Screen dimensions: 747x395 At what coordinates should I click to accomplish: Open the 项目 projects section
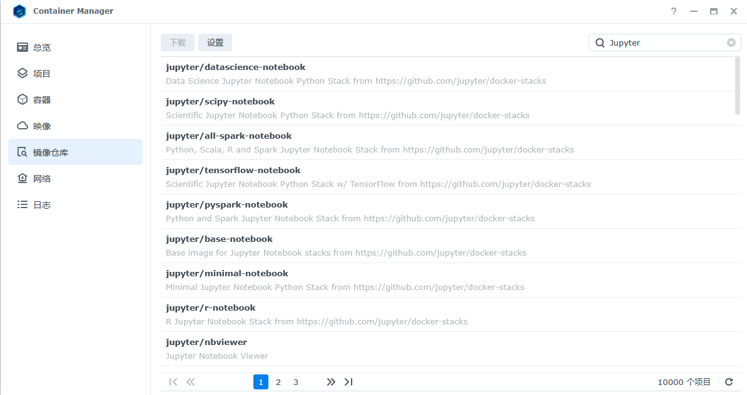[75, 74]
